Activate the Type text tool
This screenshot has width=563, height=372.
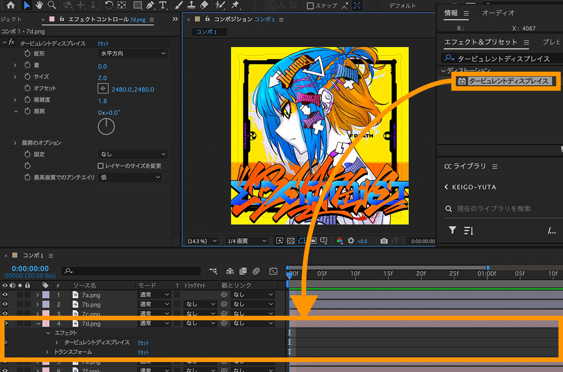[x=163, y=5]
